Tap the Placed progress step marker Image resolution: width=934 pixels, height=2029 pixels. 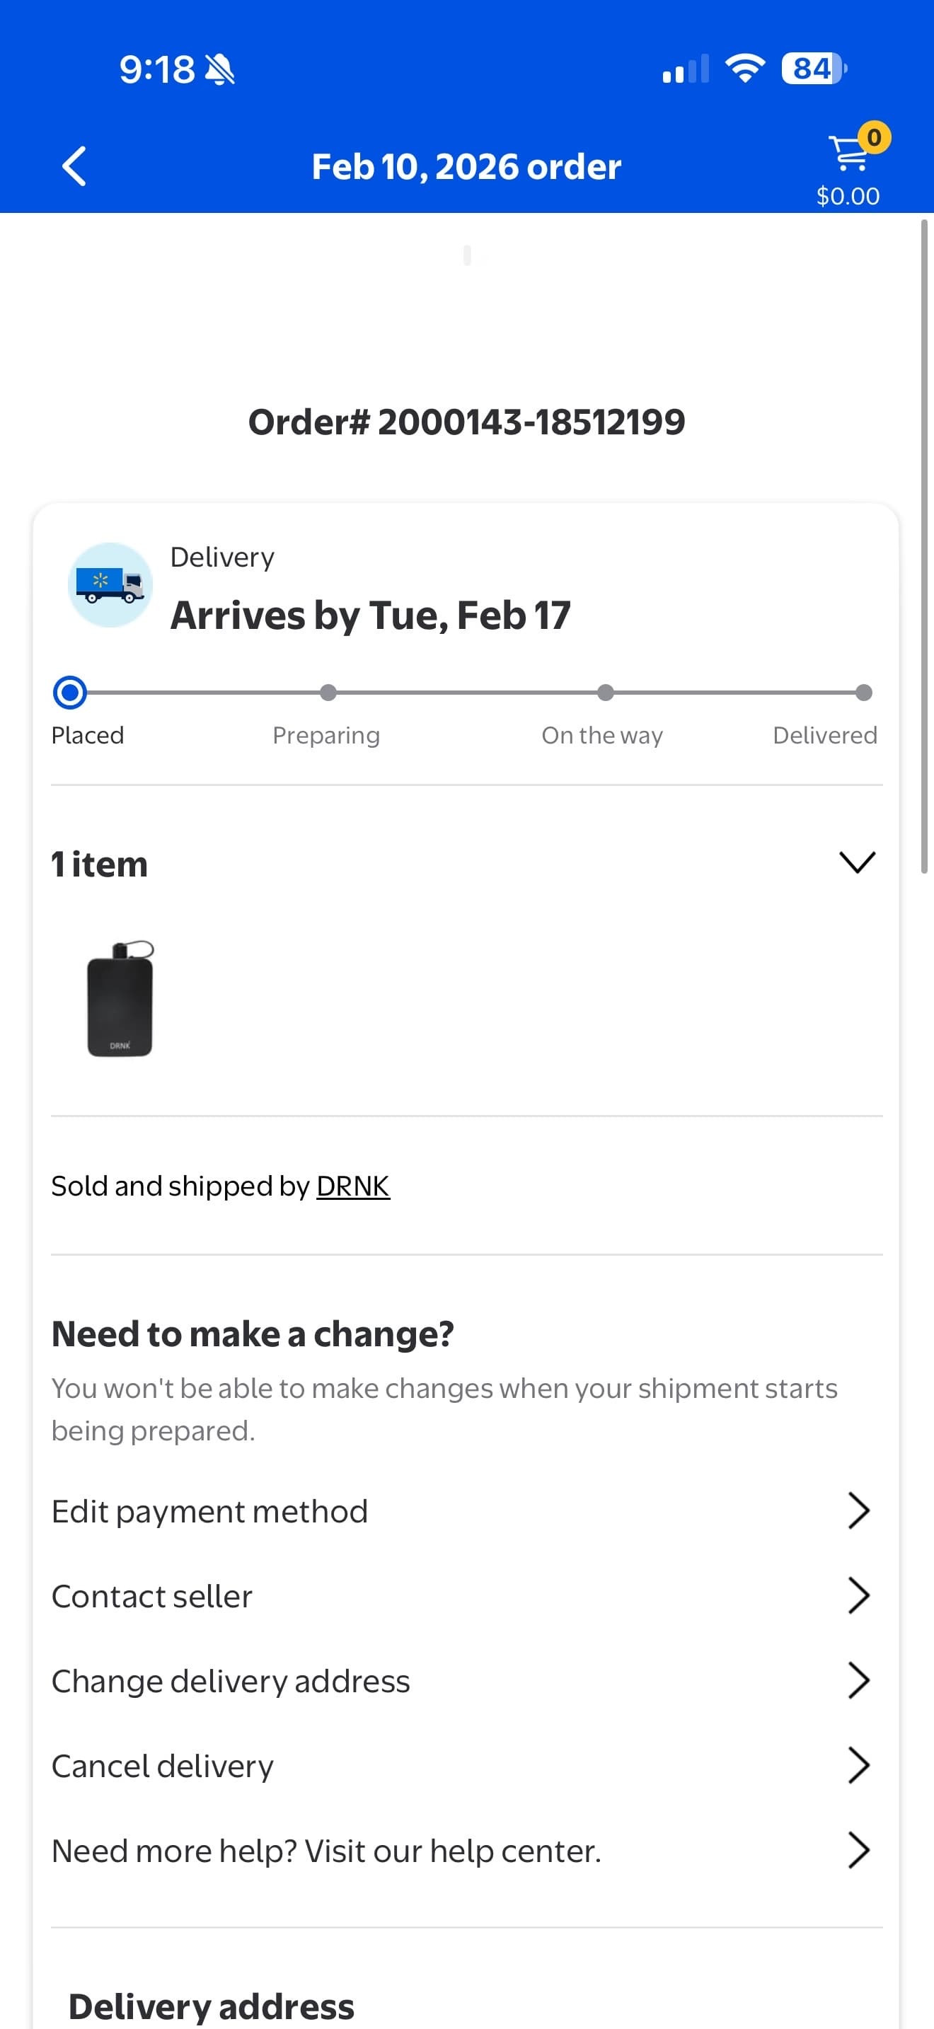pos(69,693)
